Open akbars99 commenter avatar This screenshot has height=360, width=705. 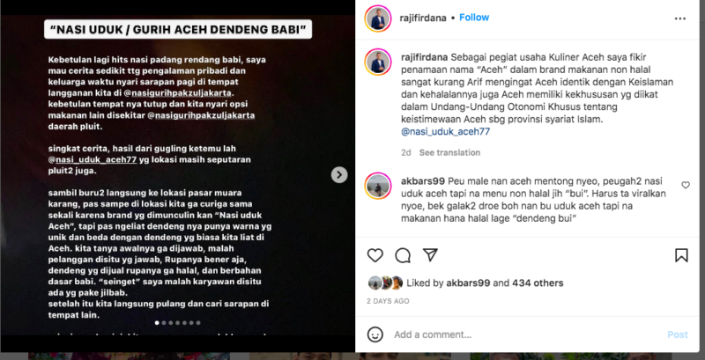[378, 186]
